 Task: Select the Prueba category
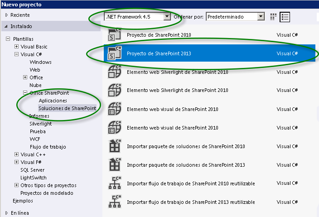click(x=38, y=131)
